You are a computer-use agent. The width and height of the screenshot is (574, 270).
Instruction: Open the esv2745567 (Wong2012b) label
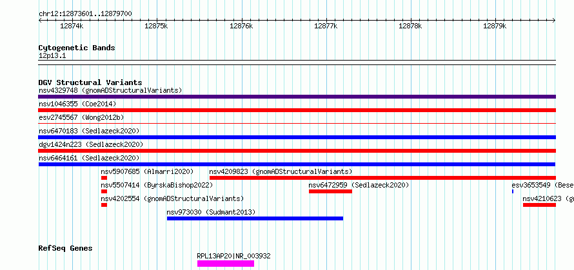(81, 117)
